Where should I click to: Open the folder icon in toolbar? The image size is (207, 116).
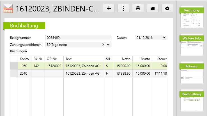pos(153,8)
